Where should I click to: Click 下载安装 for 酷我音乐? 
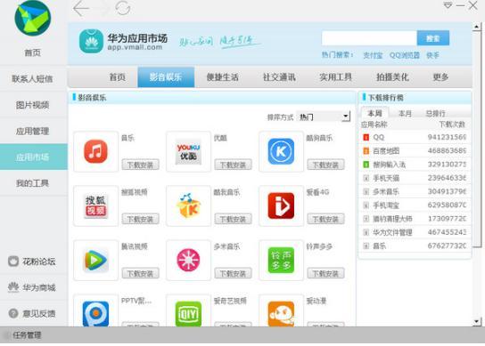(233, 219)
